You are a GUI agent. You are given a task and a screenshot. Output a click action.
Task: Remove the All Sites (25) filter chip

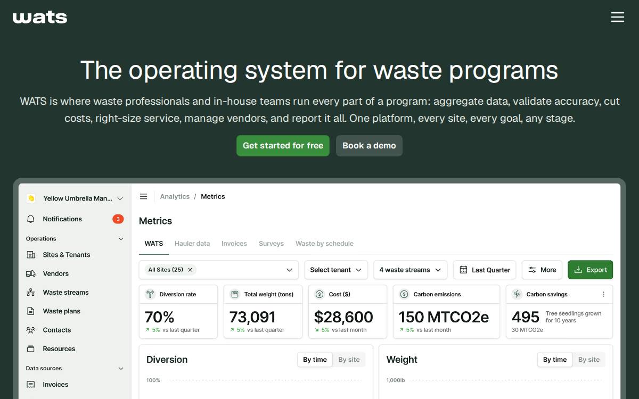click(x=190, y=270)
